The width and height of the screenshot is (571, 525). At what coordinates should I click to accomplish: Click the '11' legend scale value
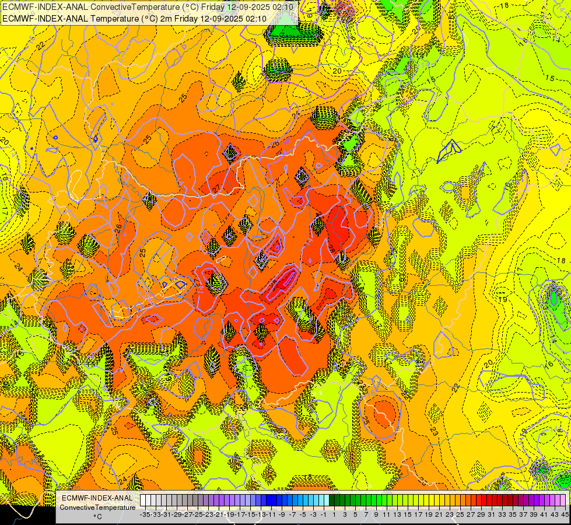386,515
